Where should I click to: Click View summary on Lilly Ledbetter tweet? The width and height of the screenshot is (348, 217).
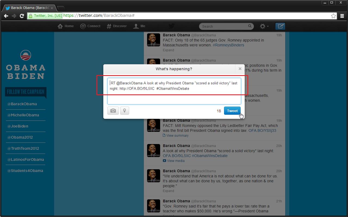[176, 135]
